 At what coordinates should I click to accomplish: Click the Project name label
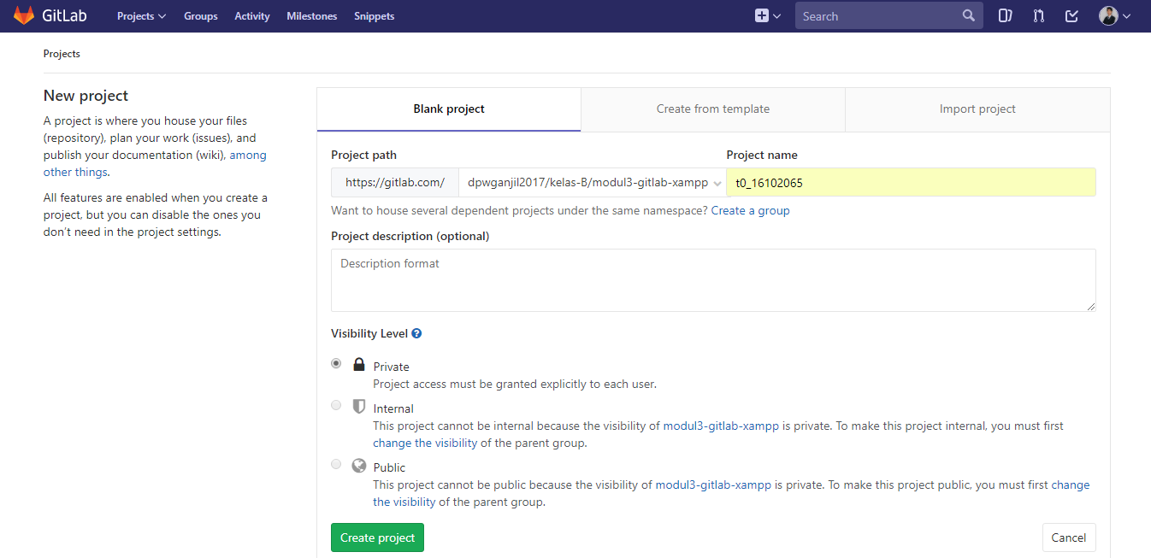pos(762,155)
